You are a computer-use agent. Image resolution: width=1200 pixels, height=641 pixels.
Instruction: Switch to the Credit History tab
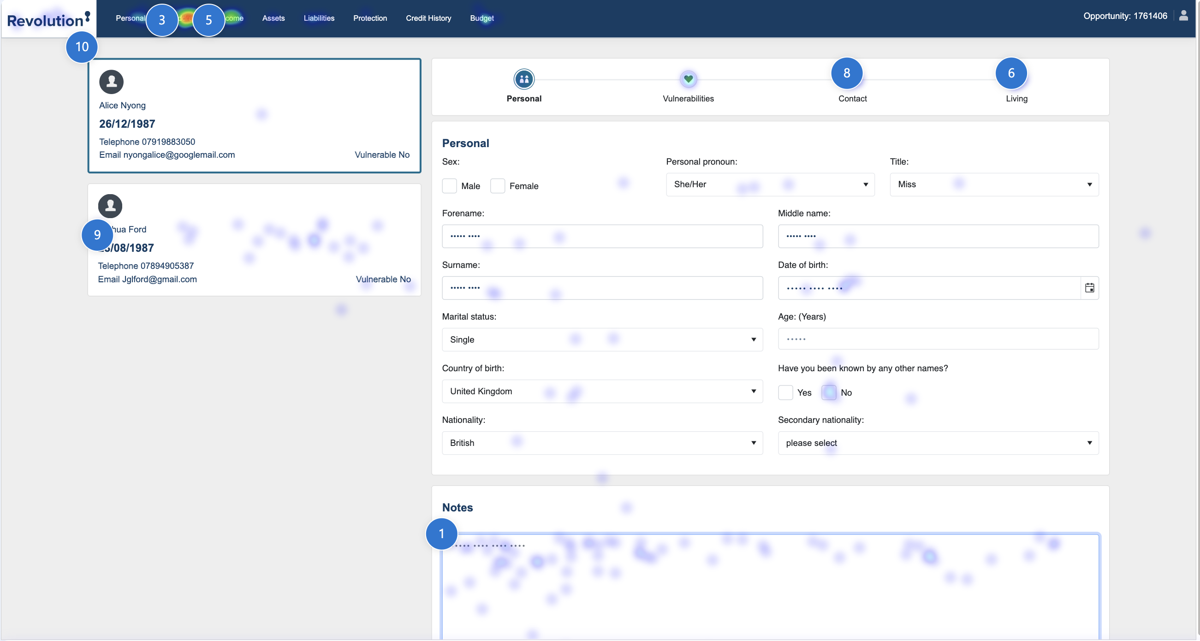pyautogui.click(x=428, y=18)
